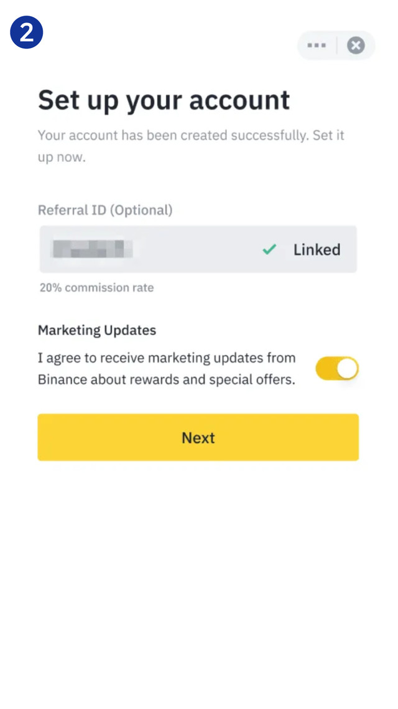This screenshot has height=709, width=398.
Task: Click the Linked status label
Action: [x=317, y=250]
